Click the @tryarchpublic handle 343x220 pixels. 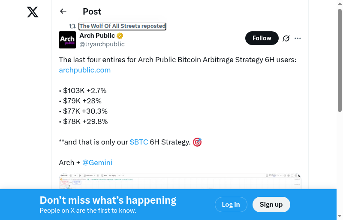(102, 44)
